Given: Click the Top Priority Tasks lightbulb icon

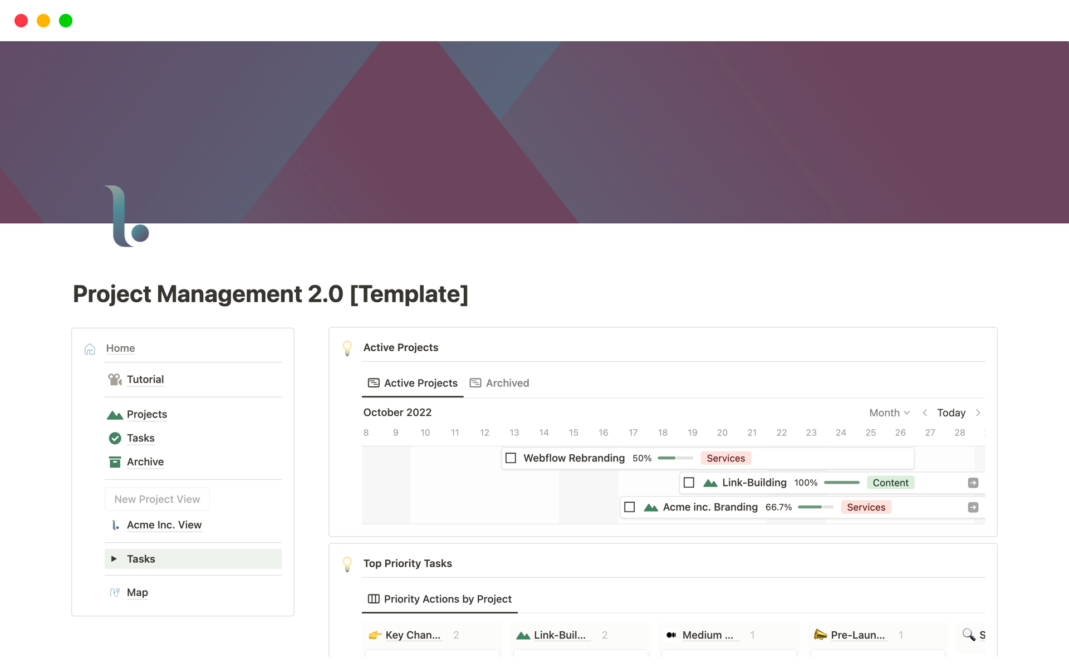Looking at the screenshot, I should (348, 562).
